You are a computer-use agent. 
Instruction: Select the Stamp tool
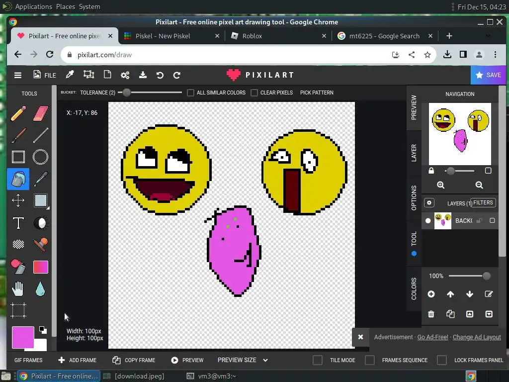click(41, 245)
